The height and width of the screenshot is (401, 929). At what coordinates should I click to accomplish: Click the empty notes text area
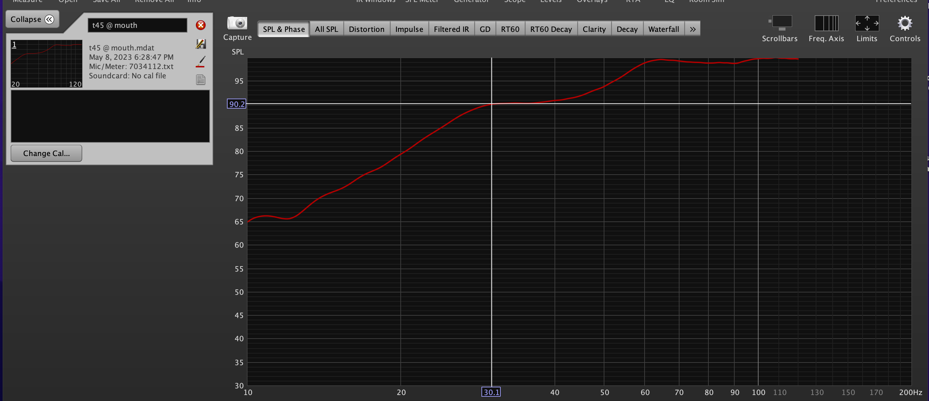(x=110, y=116)
